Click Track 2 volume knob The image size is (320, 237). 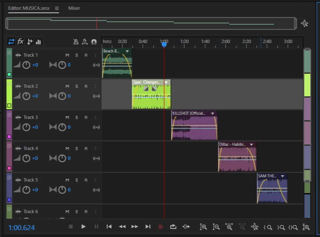coord(26,96)
